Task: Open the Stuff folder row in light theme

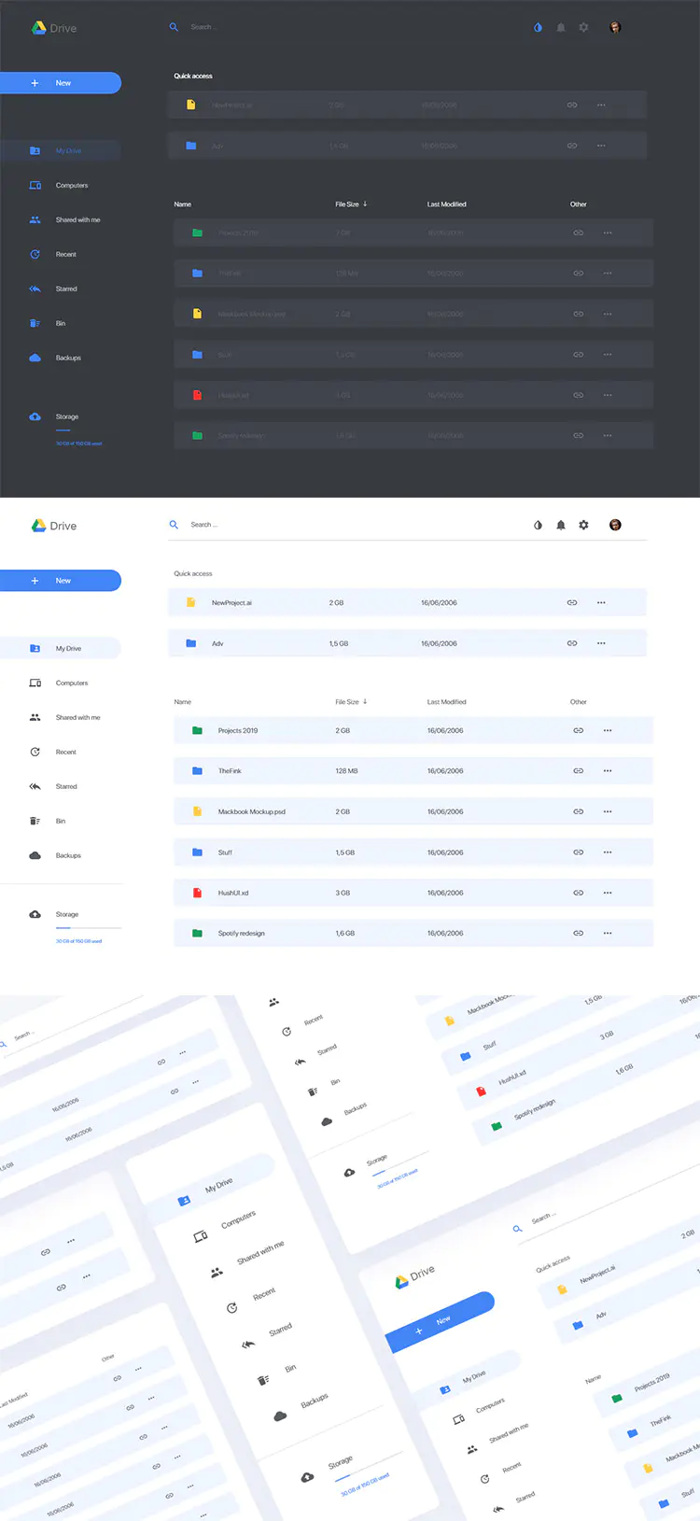Action: pyautogui.click(x=413, y=852)
